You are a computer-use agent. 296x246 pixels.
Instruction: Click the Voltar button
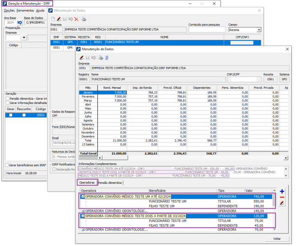coord(277,239)
